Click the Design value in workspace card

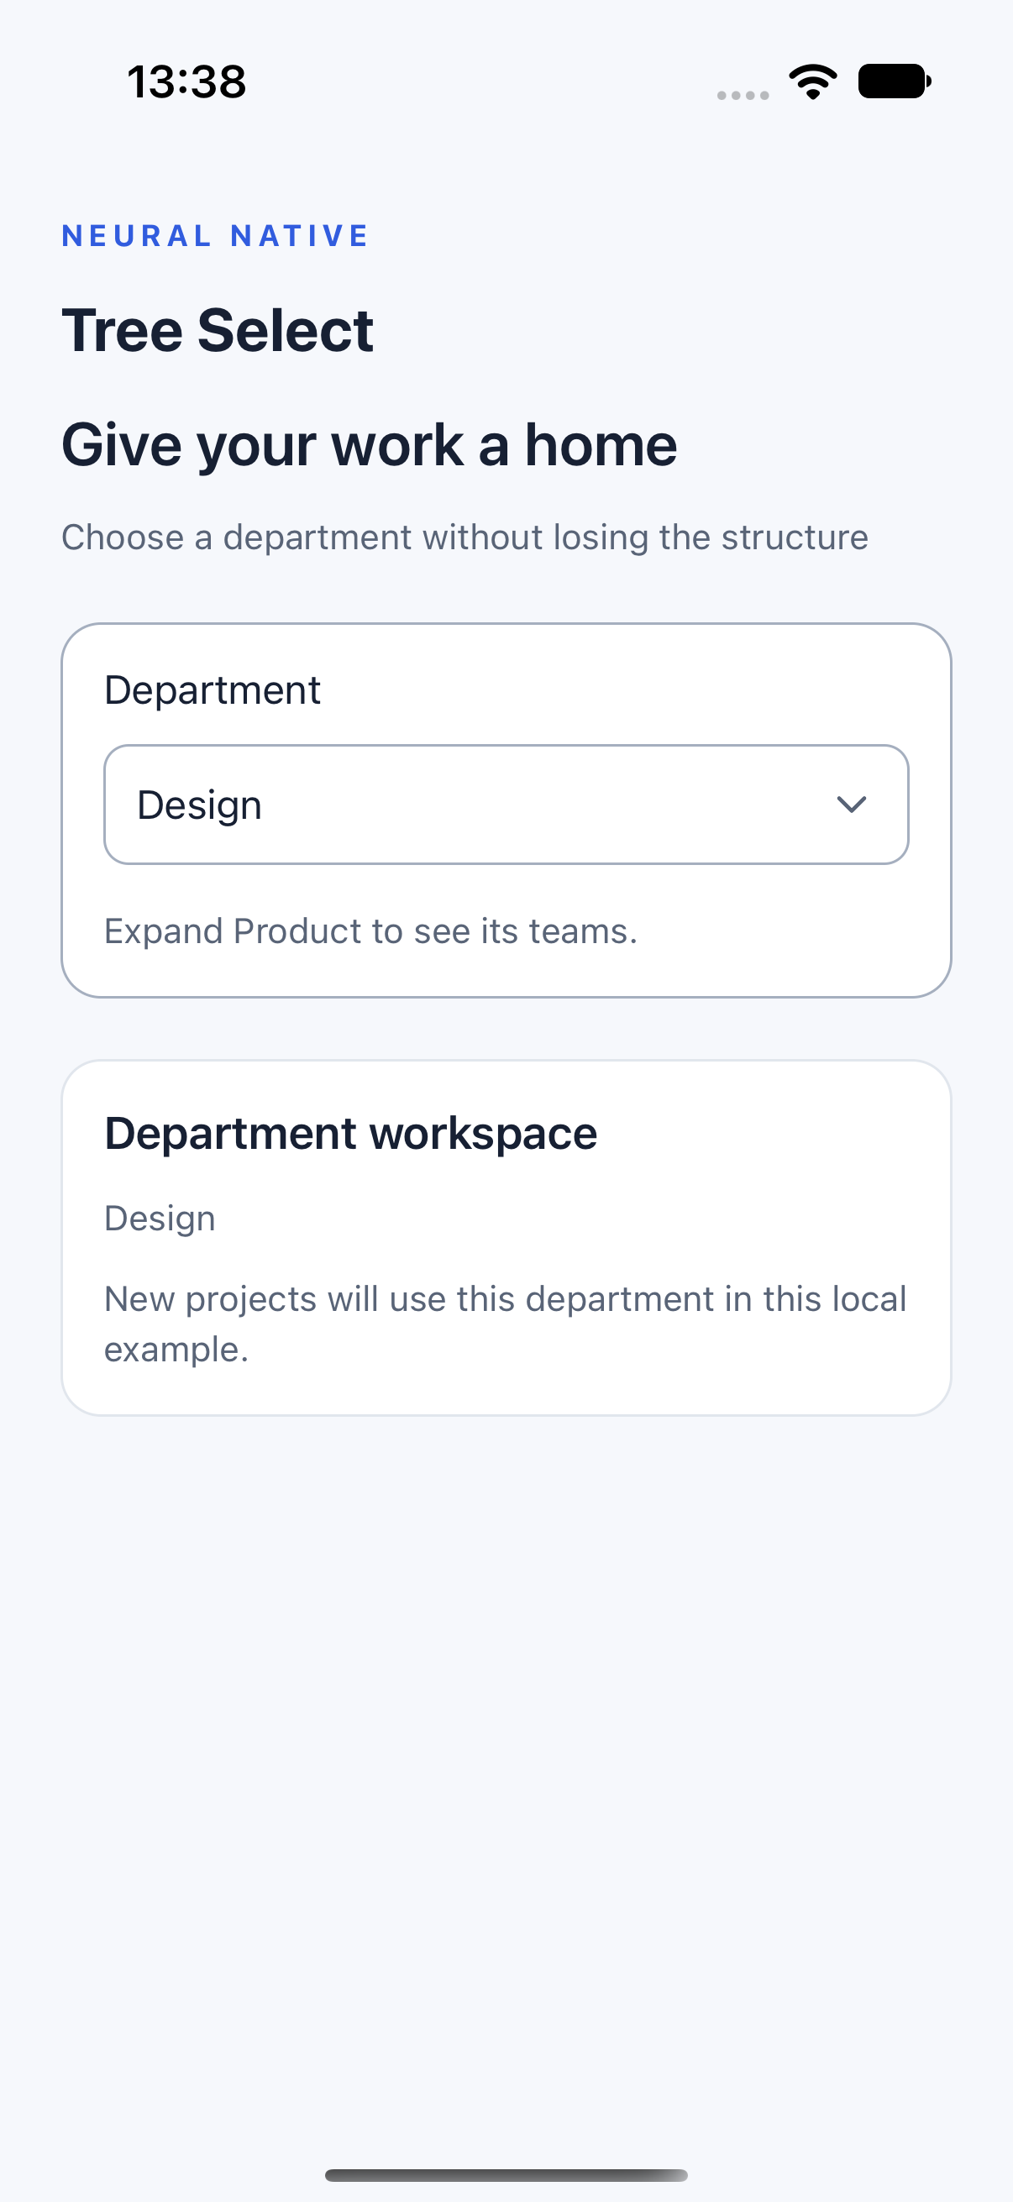pyautogui.click(x=160, y=1219)
